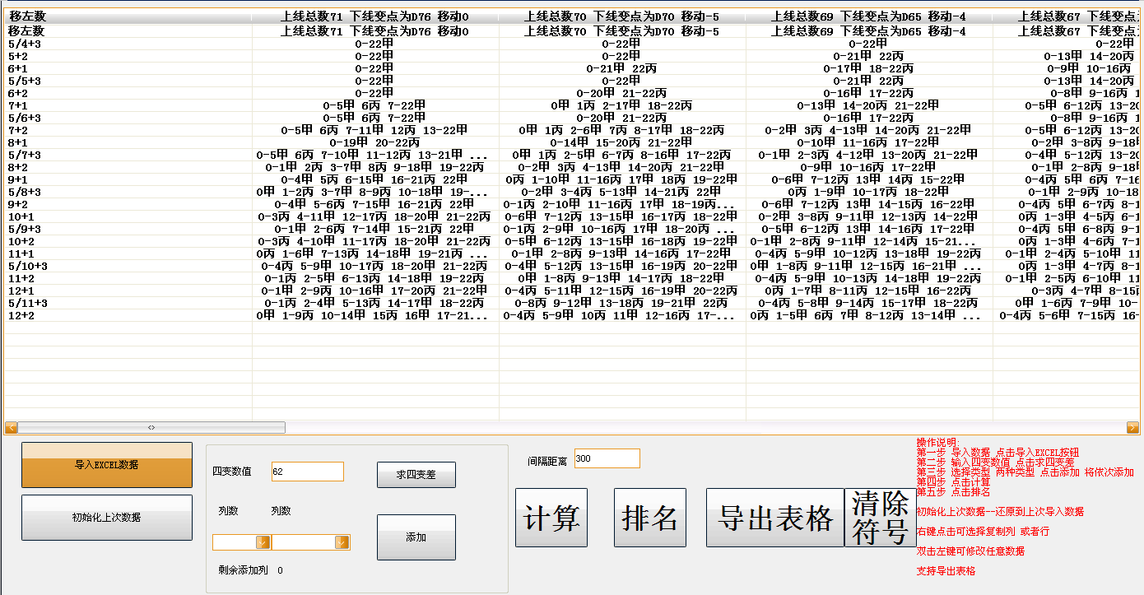This screenshot has height=595, width=1144.
Task: Select the row labeled 12+2
Action: (x=21, y=315)
